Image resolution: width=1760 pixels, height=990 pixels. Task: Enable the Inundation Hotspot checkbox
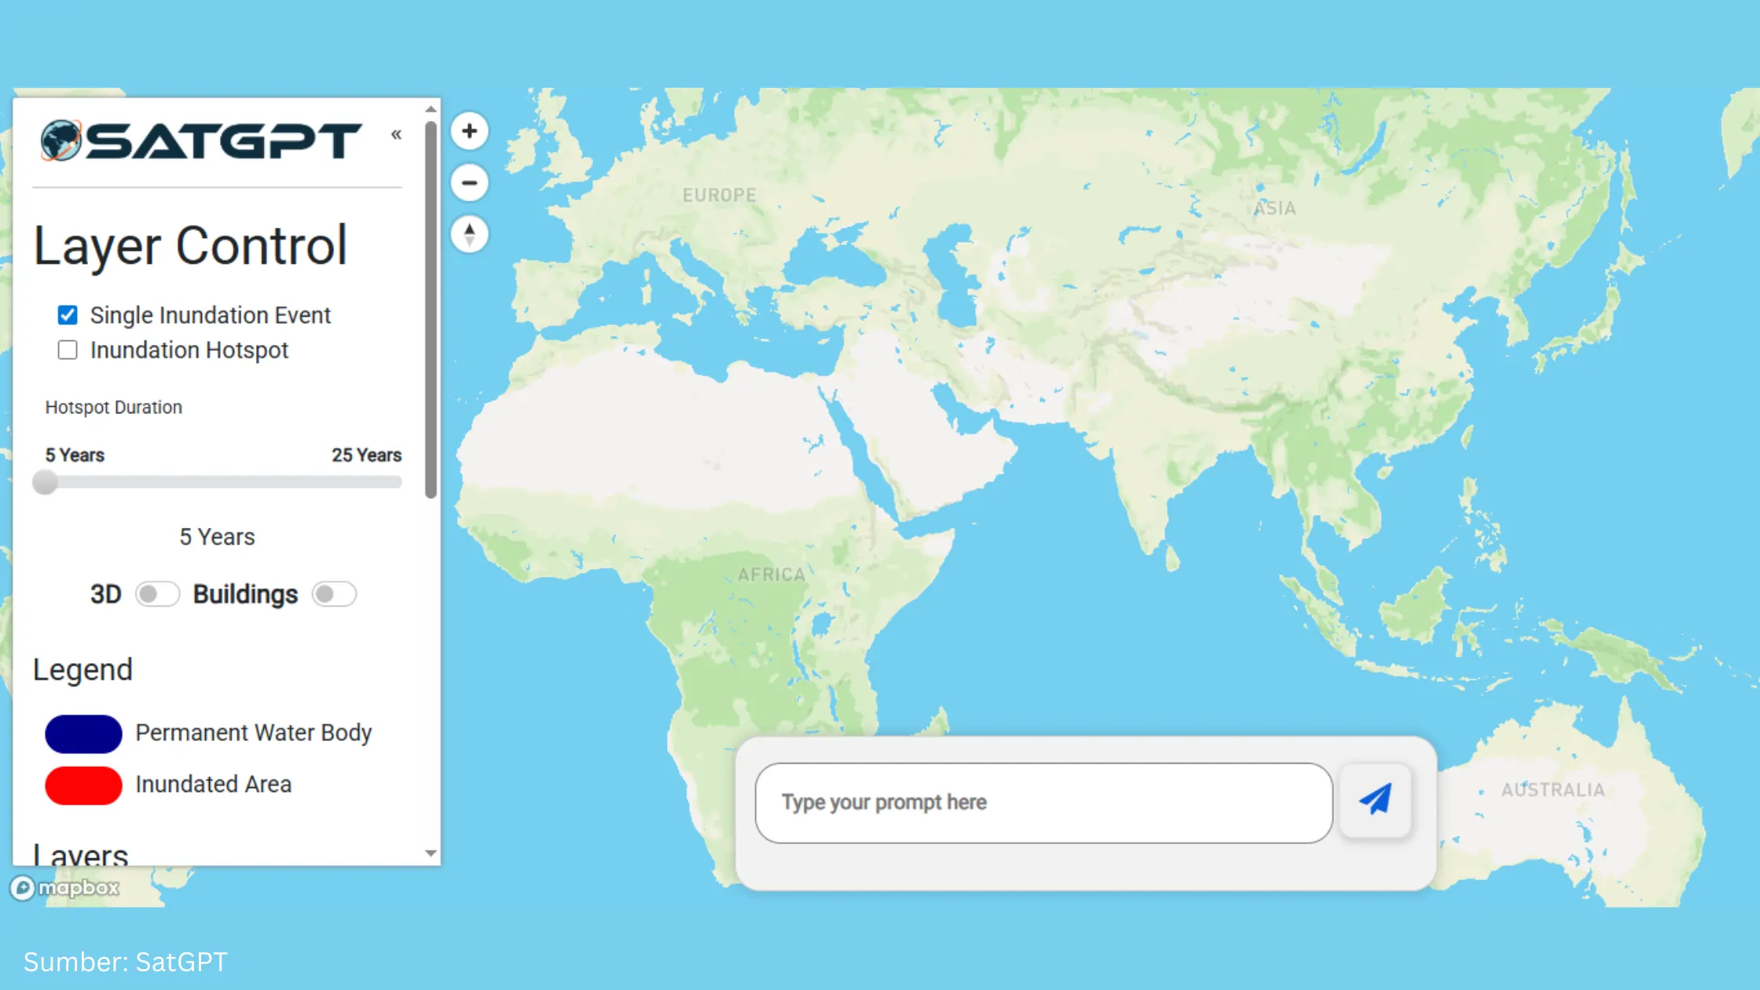pos(68,350)
